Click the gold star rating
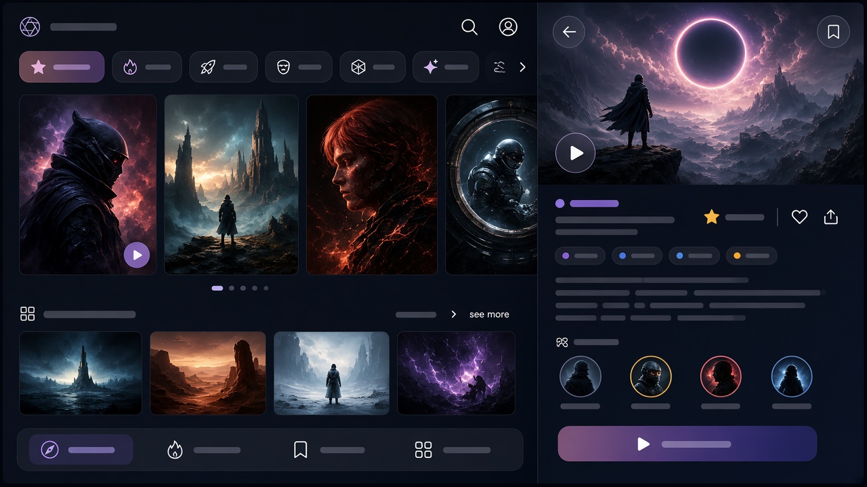Viewport: 867px width, 487px height. (711, 217)
